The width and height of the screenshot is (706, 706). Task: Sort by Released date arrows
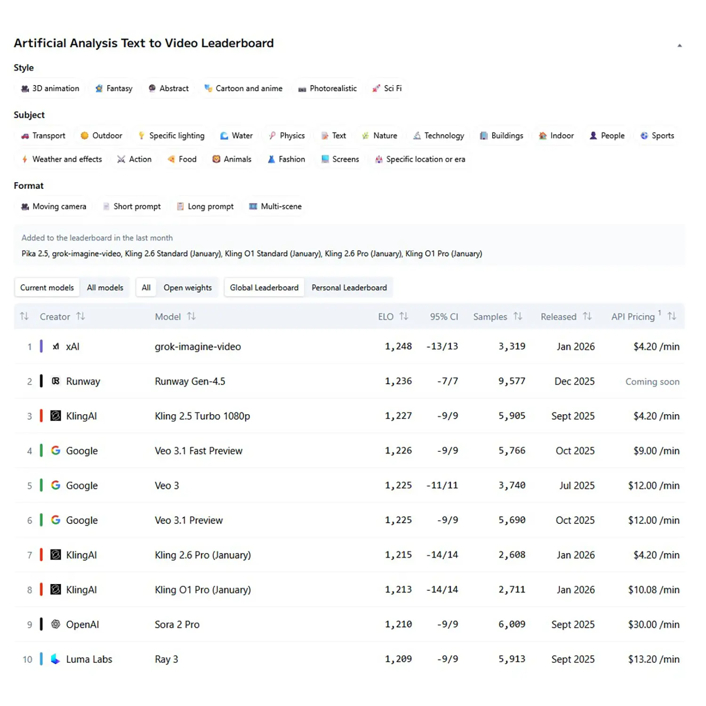click(x=587, y=316)
